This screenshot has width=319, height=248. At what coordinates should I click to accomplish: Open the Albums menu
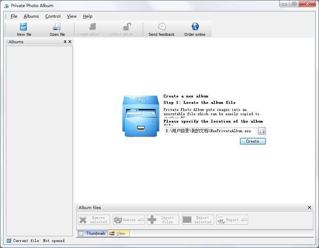31,16
